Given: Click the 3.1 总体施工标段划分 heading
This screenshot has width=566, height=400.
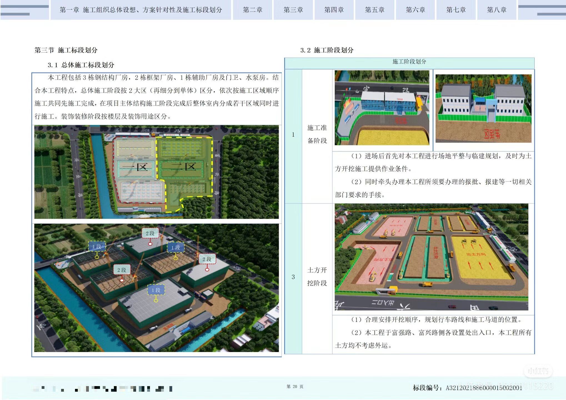Looking at the screenshot, I should [81, 65].
